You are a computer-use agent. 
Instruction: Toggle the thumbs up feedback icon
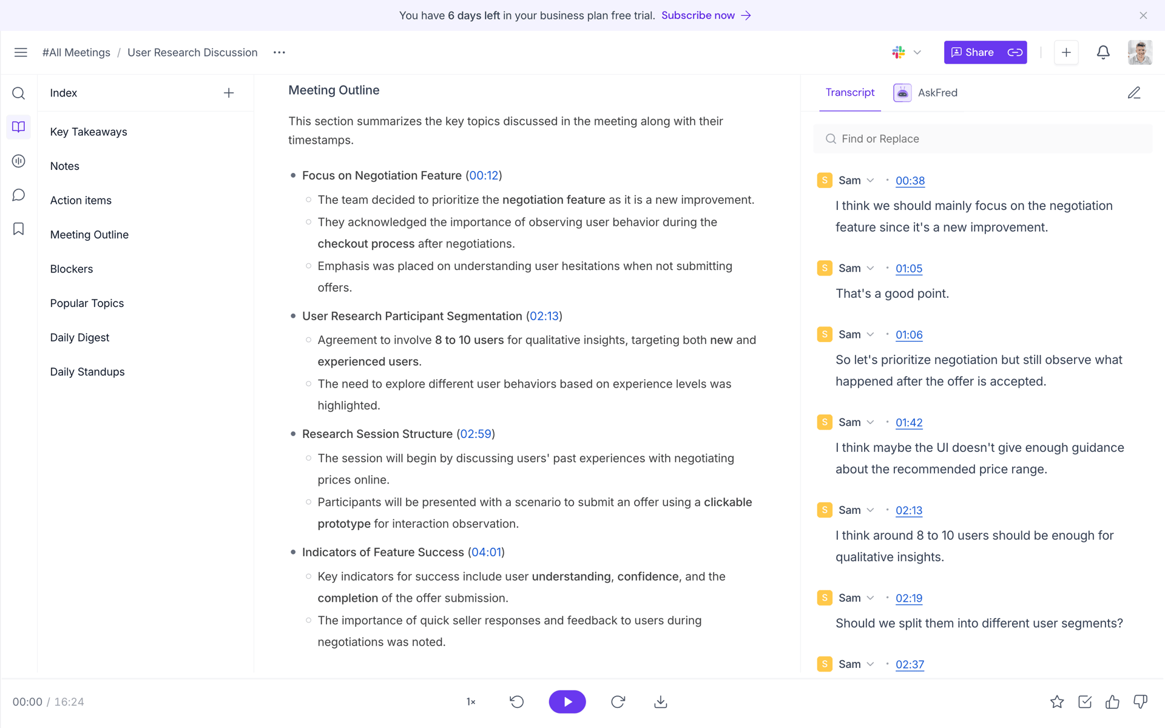tap(1112, 702)
